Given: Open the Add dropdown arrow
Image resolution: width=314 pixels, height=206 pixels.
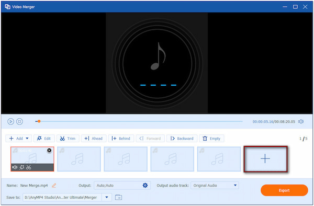Looking at the screenshot, I should [27, 139].
